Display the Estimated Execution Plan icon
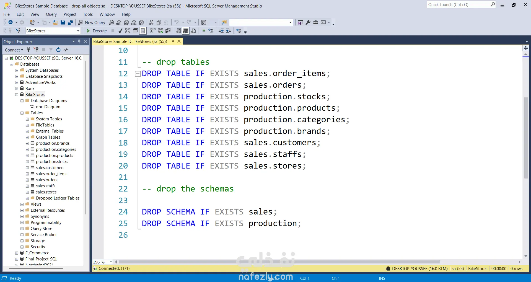The image size is (531, 282). 128,31
